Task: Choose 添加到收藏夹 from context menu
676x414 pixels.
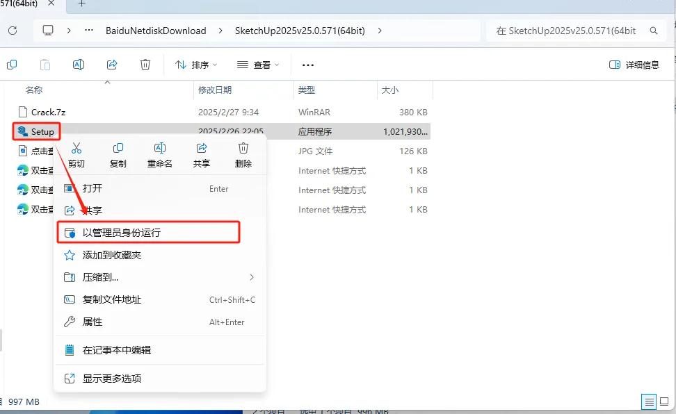Action: pyautogui.click(x=160, y=255)
